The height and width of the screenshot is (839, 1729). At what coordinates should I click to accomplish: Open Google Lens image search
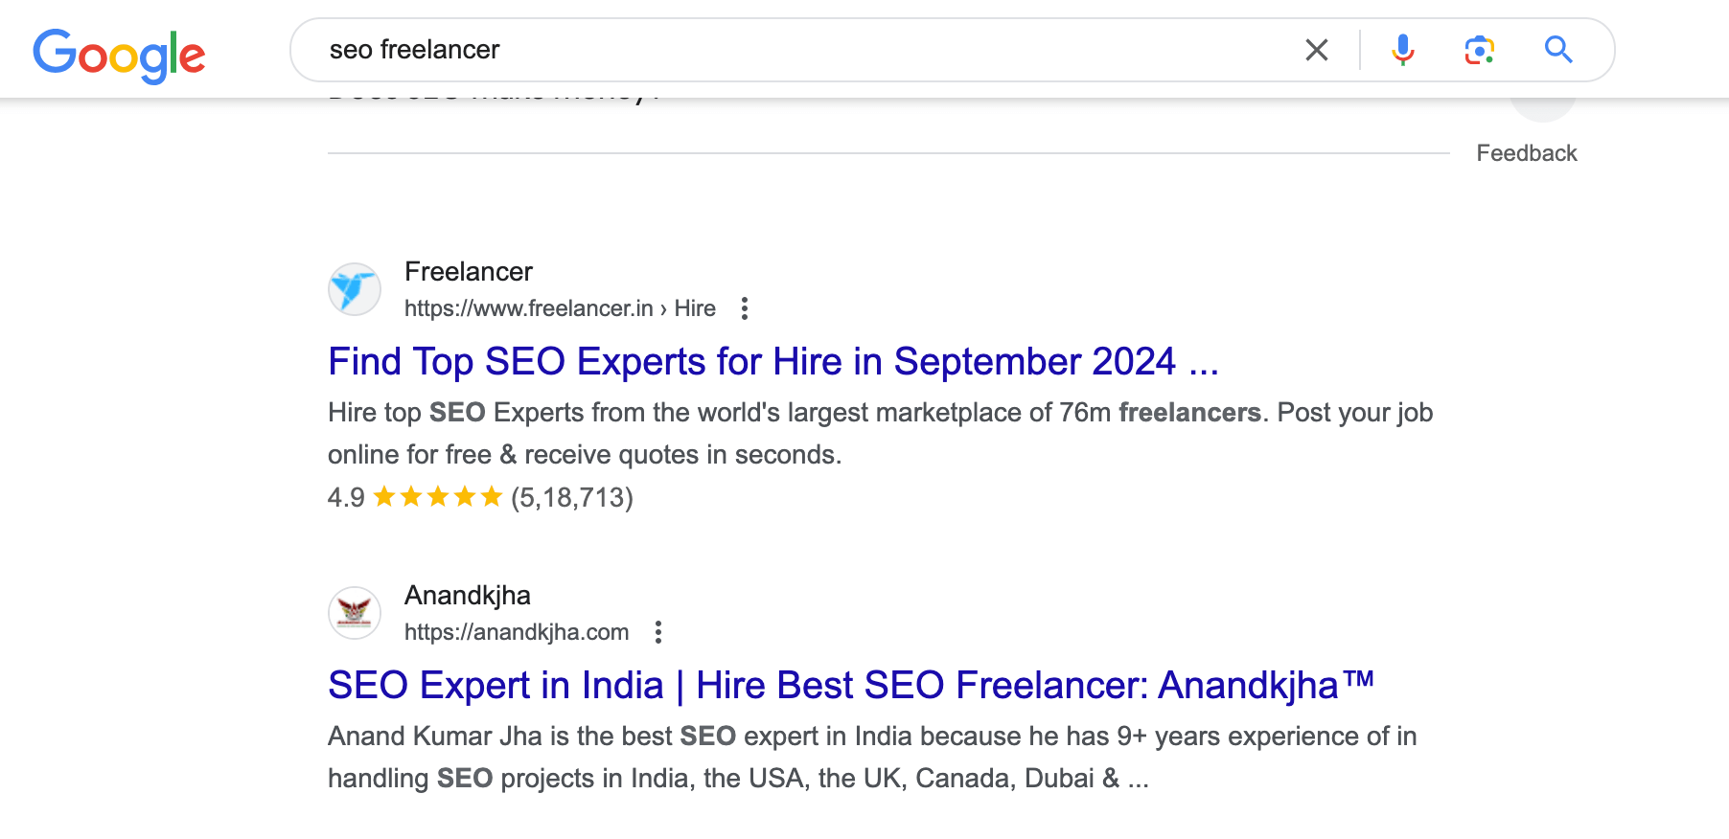(x=1479, y=50)
